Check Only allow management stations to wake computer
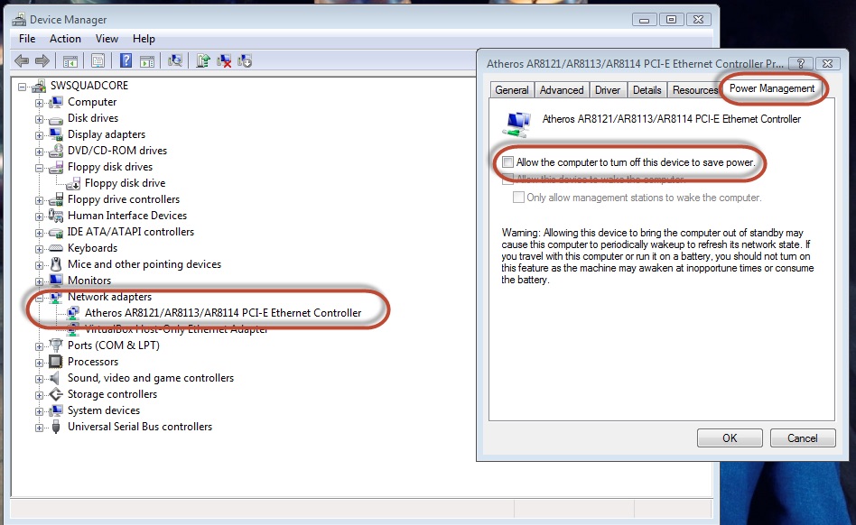This screenshot has height=525, width=856. 518,198
